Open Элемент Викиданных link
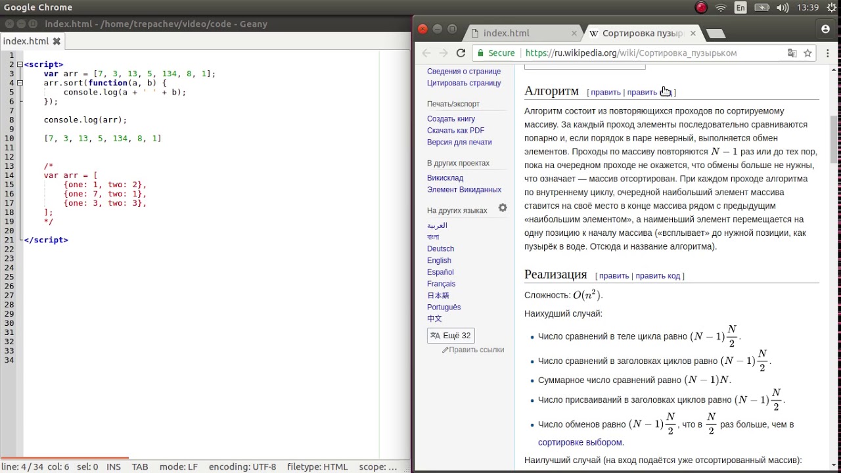The width and height of the screenshot is (841, 473). 464,190
